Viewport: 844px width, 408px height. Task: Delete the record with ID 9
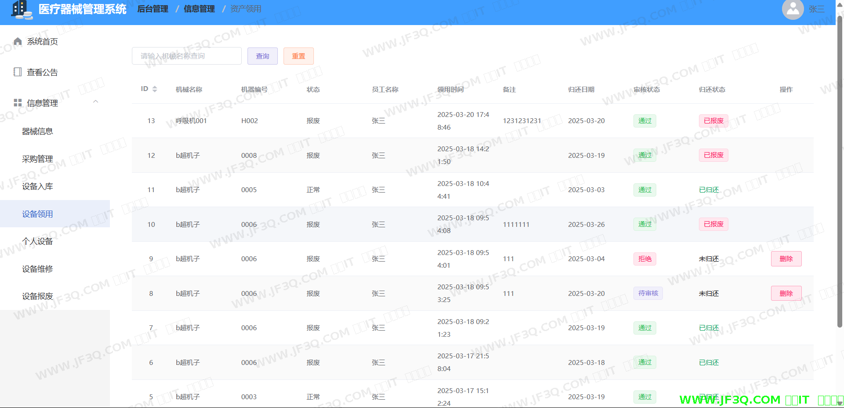786,259
